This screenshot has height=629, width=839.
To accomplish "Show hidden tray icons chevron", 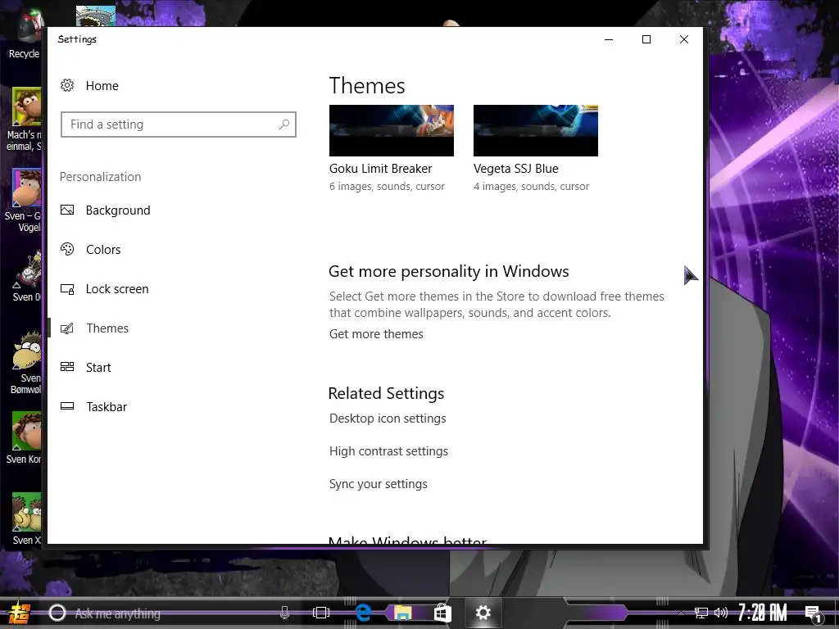I will click(681, 613).
